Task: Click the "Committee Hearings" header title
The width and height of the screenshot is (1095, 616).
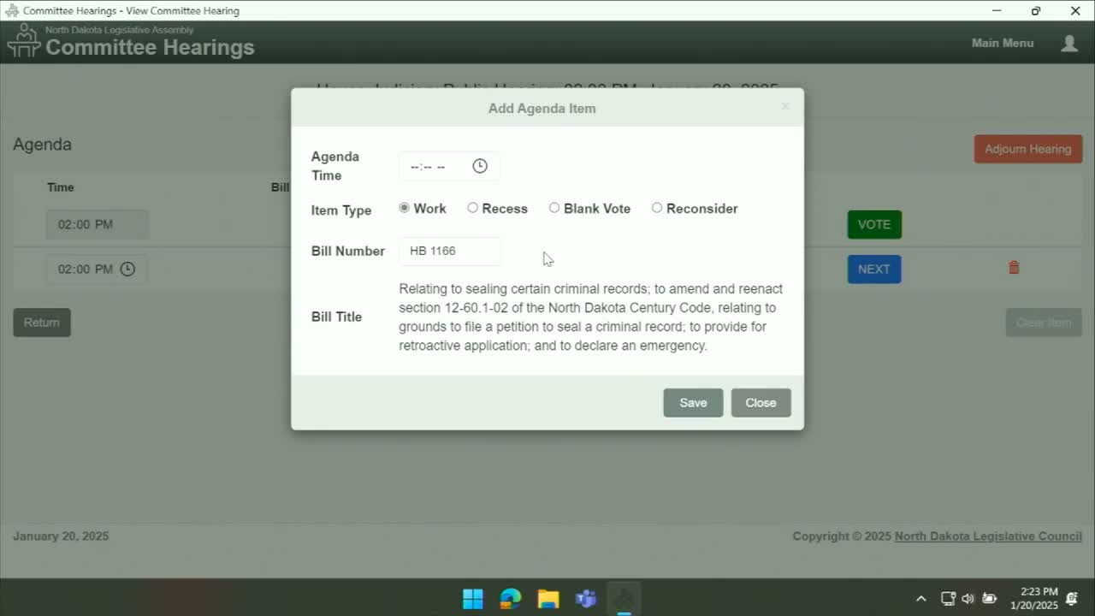Action: (x=150, y=47)
